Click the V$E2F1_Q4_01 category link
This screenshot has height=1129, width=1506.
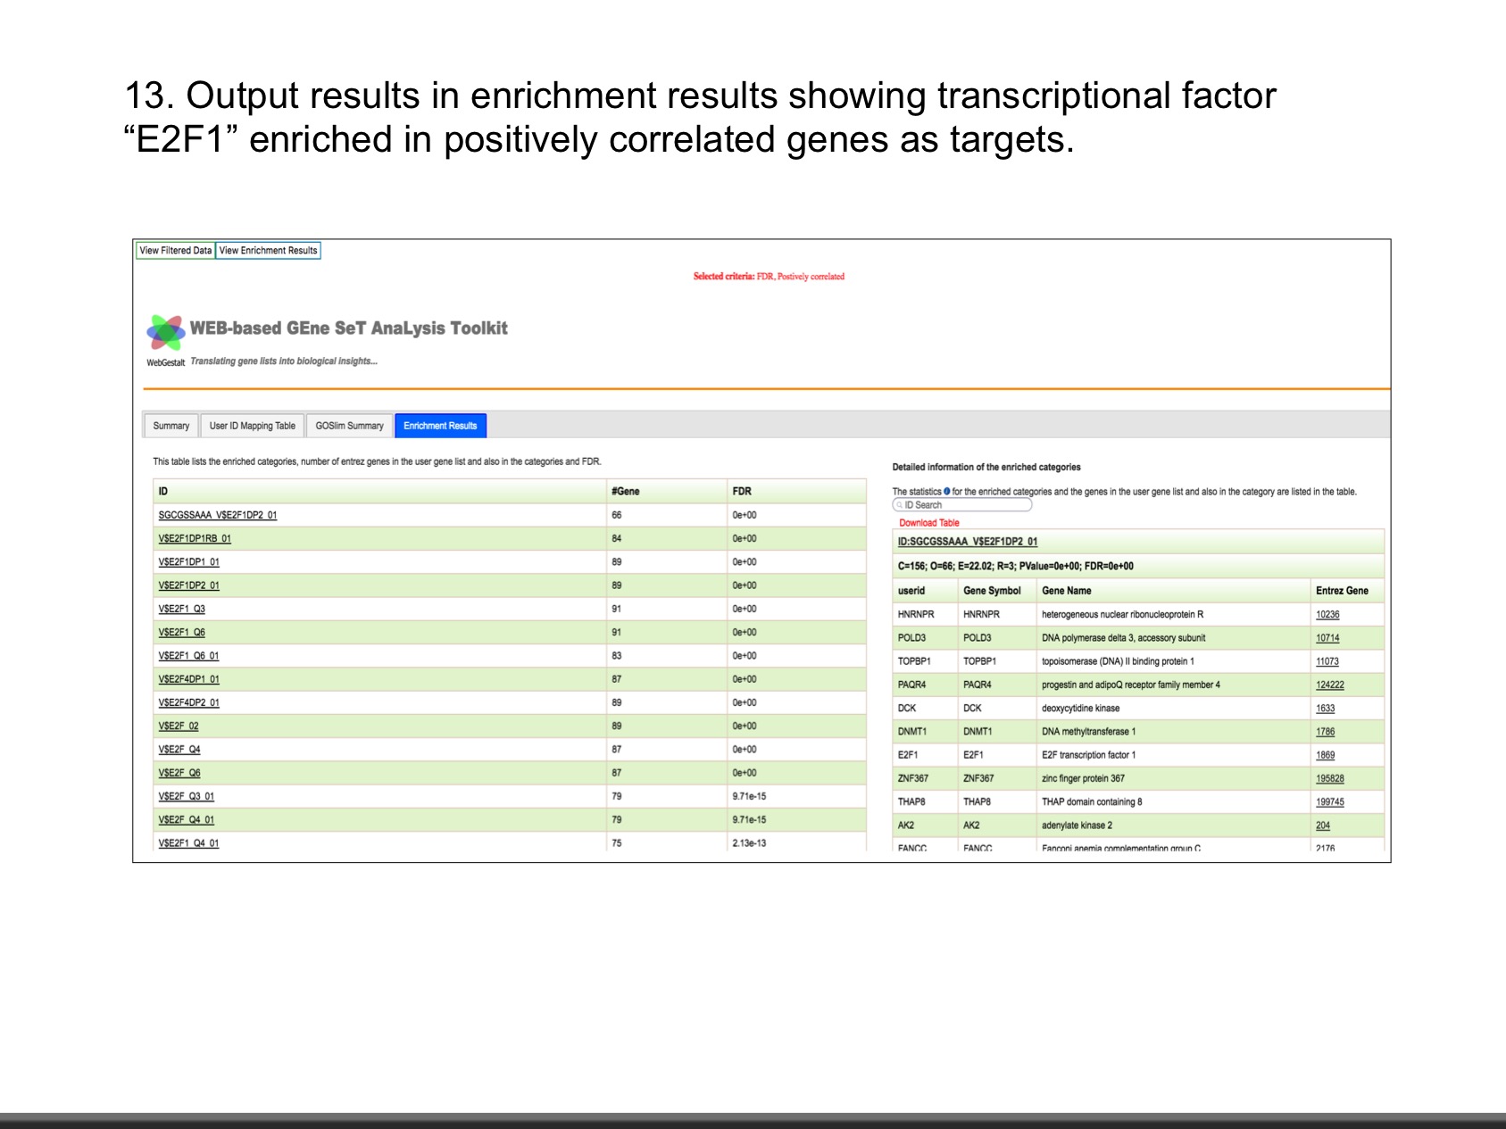[x=188, y=843]
